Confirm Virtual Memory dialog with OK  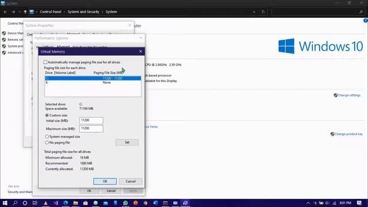[x=105, y=181]
